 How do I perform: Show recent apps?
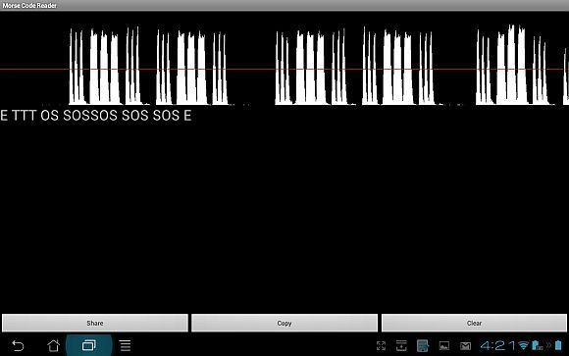[89, 345]
